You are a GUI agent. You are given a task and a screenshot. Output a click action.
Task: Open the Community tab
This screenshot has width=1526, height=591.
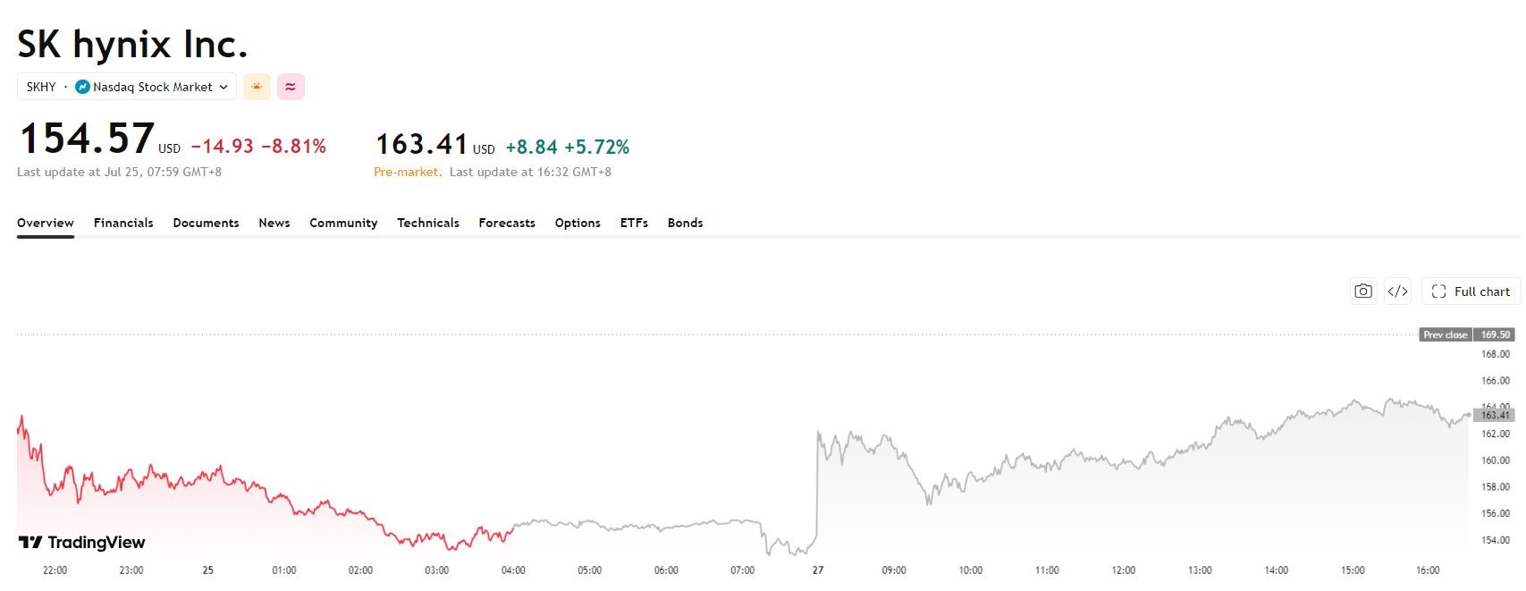click(343, 223)
